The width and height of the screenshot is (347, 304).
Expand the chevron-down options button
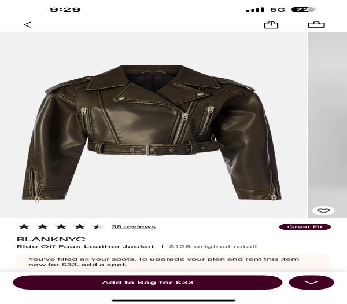point(311,283)
